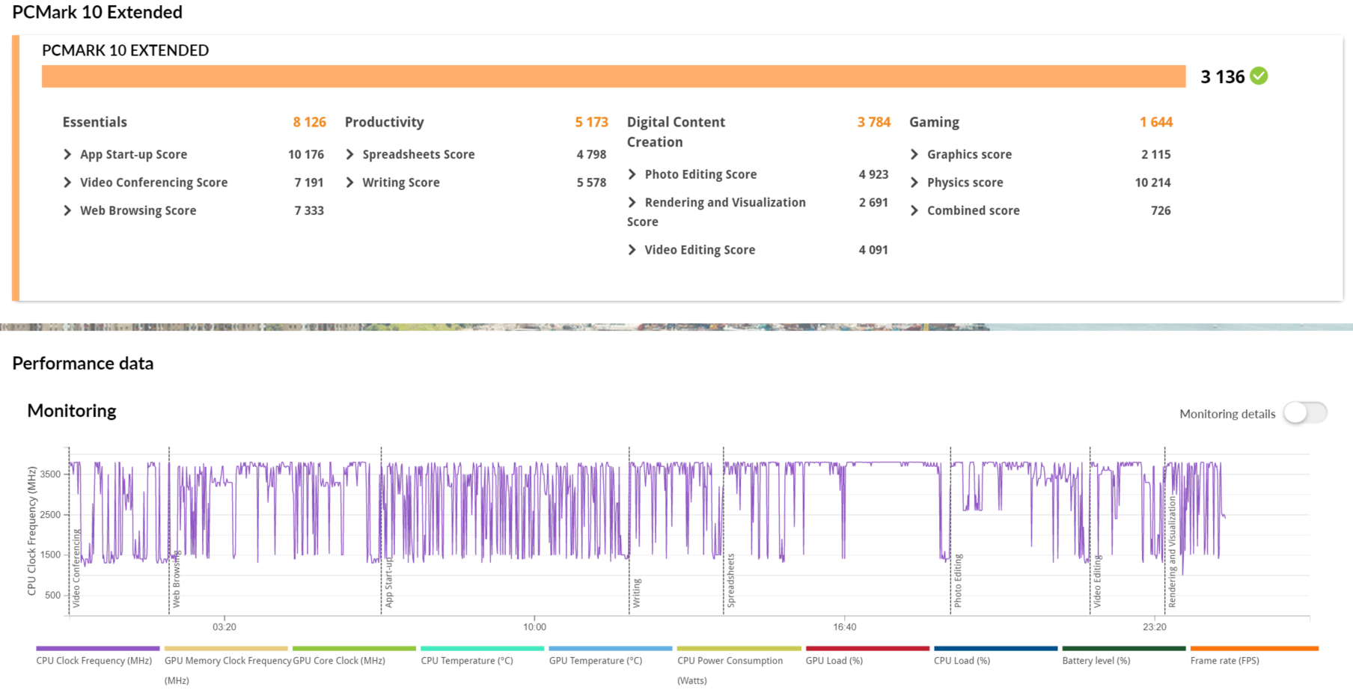Click the Essentials heading
This screenshot has height=693, width=1353.
pos(95,122)
